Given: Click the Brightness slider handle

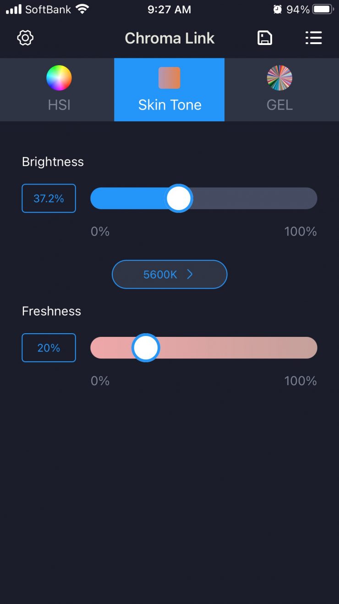Looking at the screenshot, I should (x=178, y=198).
